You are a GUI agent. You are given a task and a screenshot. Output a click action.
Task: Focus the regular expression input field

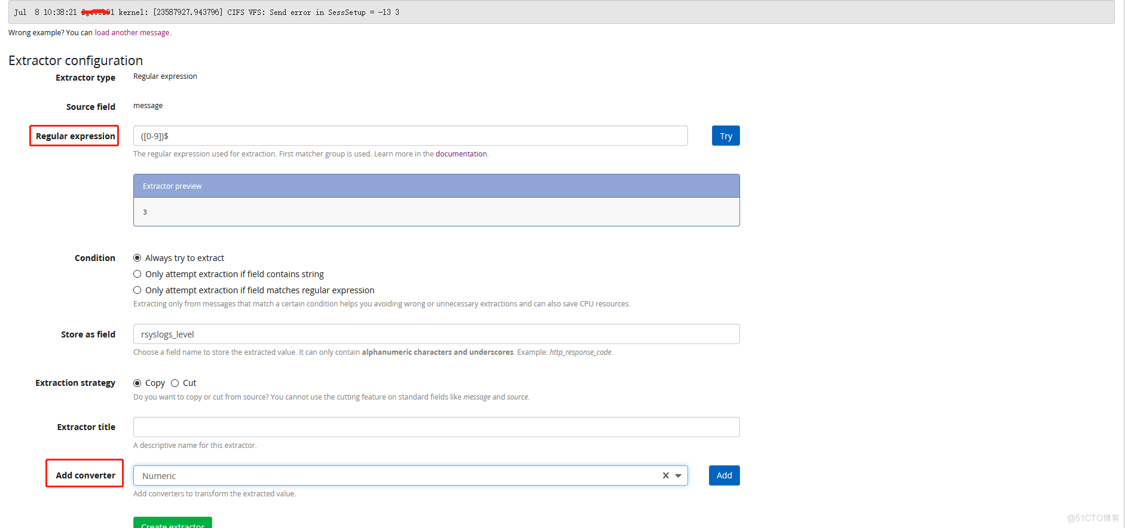(410, 136)
